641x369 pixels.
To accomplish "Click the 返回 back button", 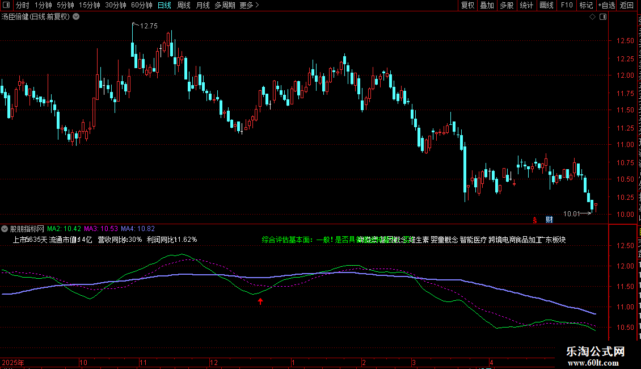I will point(627,5).
